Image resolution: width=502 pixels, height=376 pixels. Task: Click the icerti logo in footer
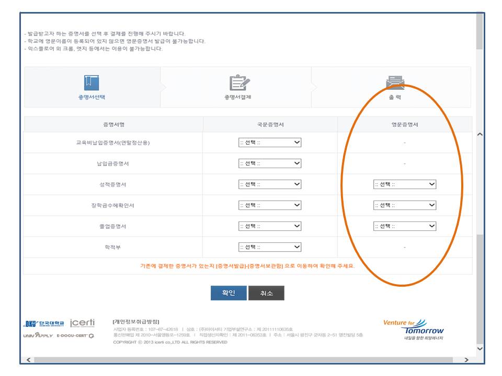pyautogui.click(x=82, y=323)
